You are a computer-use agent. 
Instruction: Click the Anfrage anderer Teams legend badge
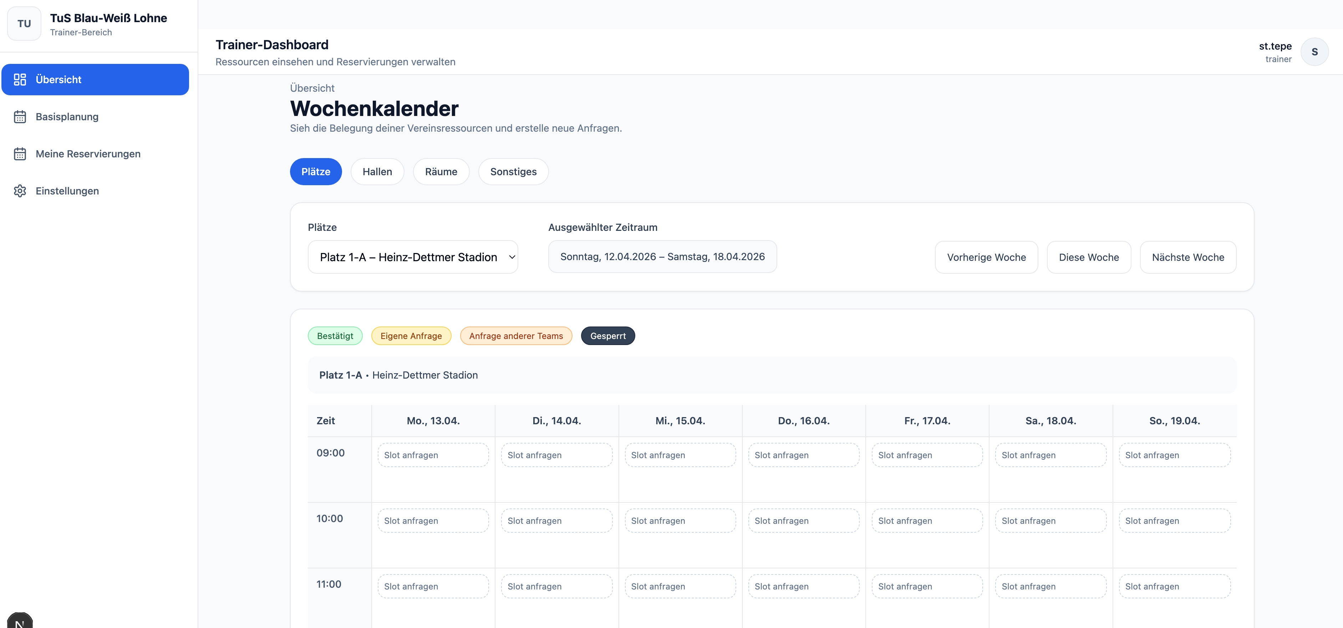[x=516, y=336]
